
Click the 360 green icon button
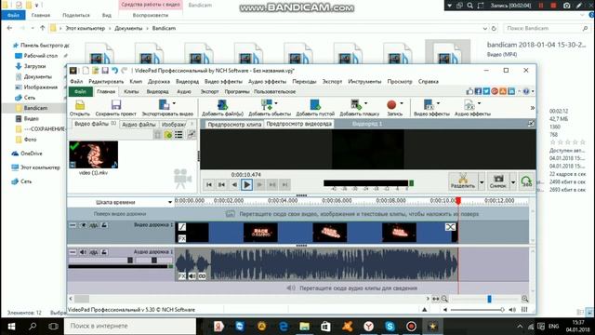tap(527, 182)
